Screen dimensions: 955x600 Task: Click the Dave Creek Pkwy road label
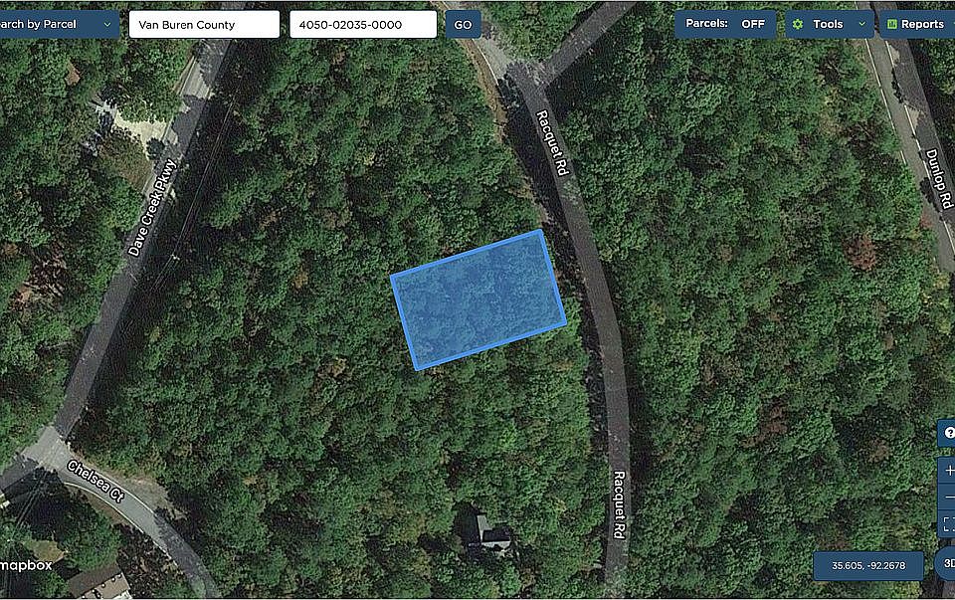pos(152,208)
